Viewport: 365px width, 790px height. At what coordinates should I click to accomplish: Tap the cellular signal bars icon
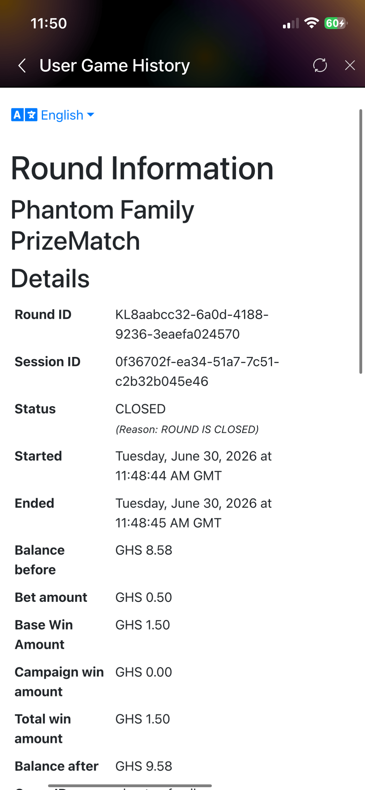[x=291, y=23]
